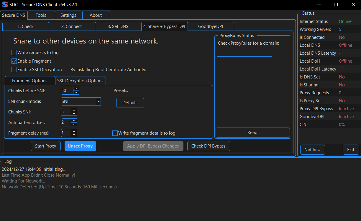The width and height of the screenshot is (361, 221).
Task: Switch to SSL Decryption Options tab
Action: [x=80, y=81]
